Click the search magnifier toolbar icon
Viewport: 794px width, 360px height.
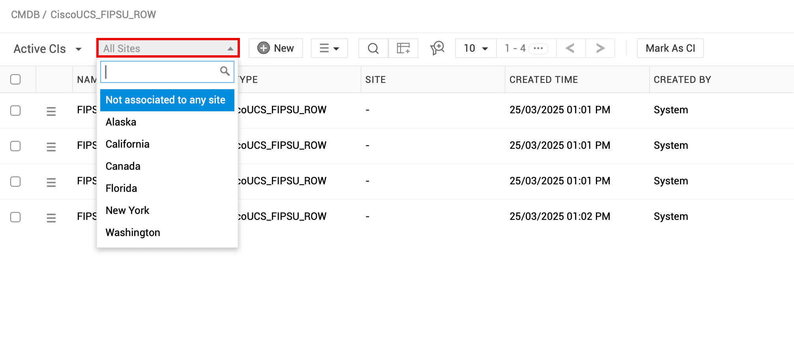point(373,49)
